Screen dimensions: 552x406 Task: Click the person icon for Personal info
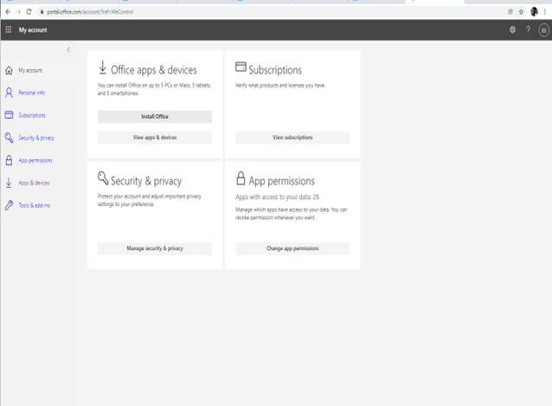click(x=9, y=93)
